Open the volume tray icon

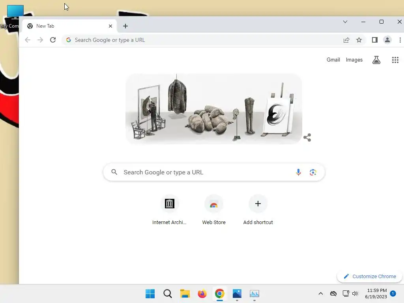tap(355, 294)
